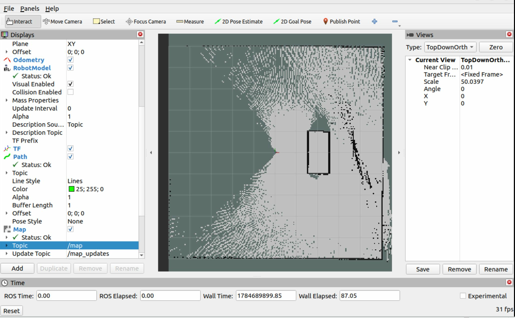Click the Add display button
515x318 pixels.
click(x=17, y=268)
